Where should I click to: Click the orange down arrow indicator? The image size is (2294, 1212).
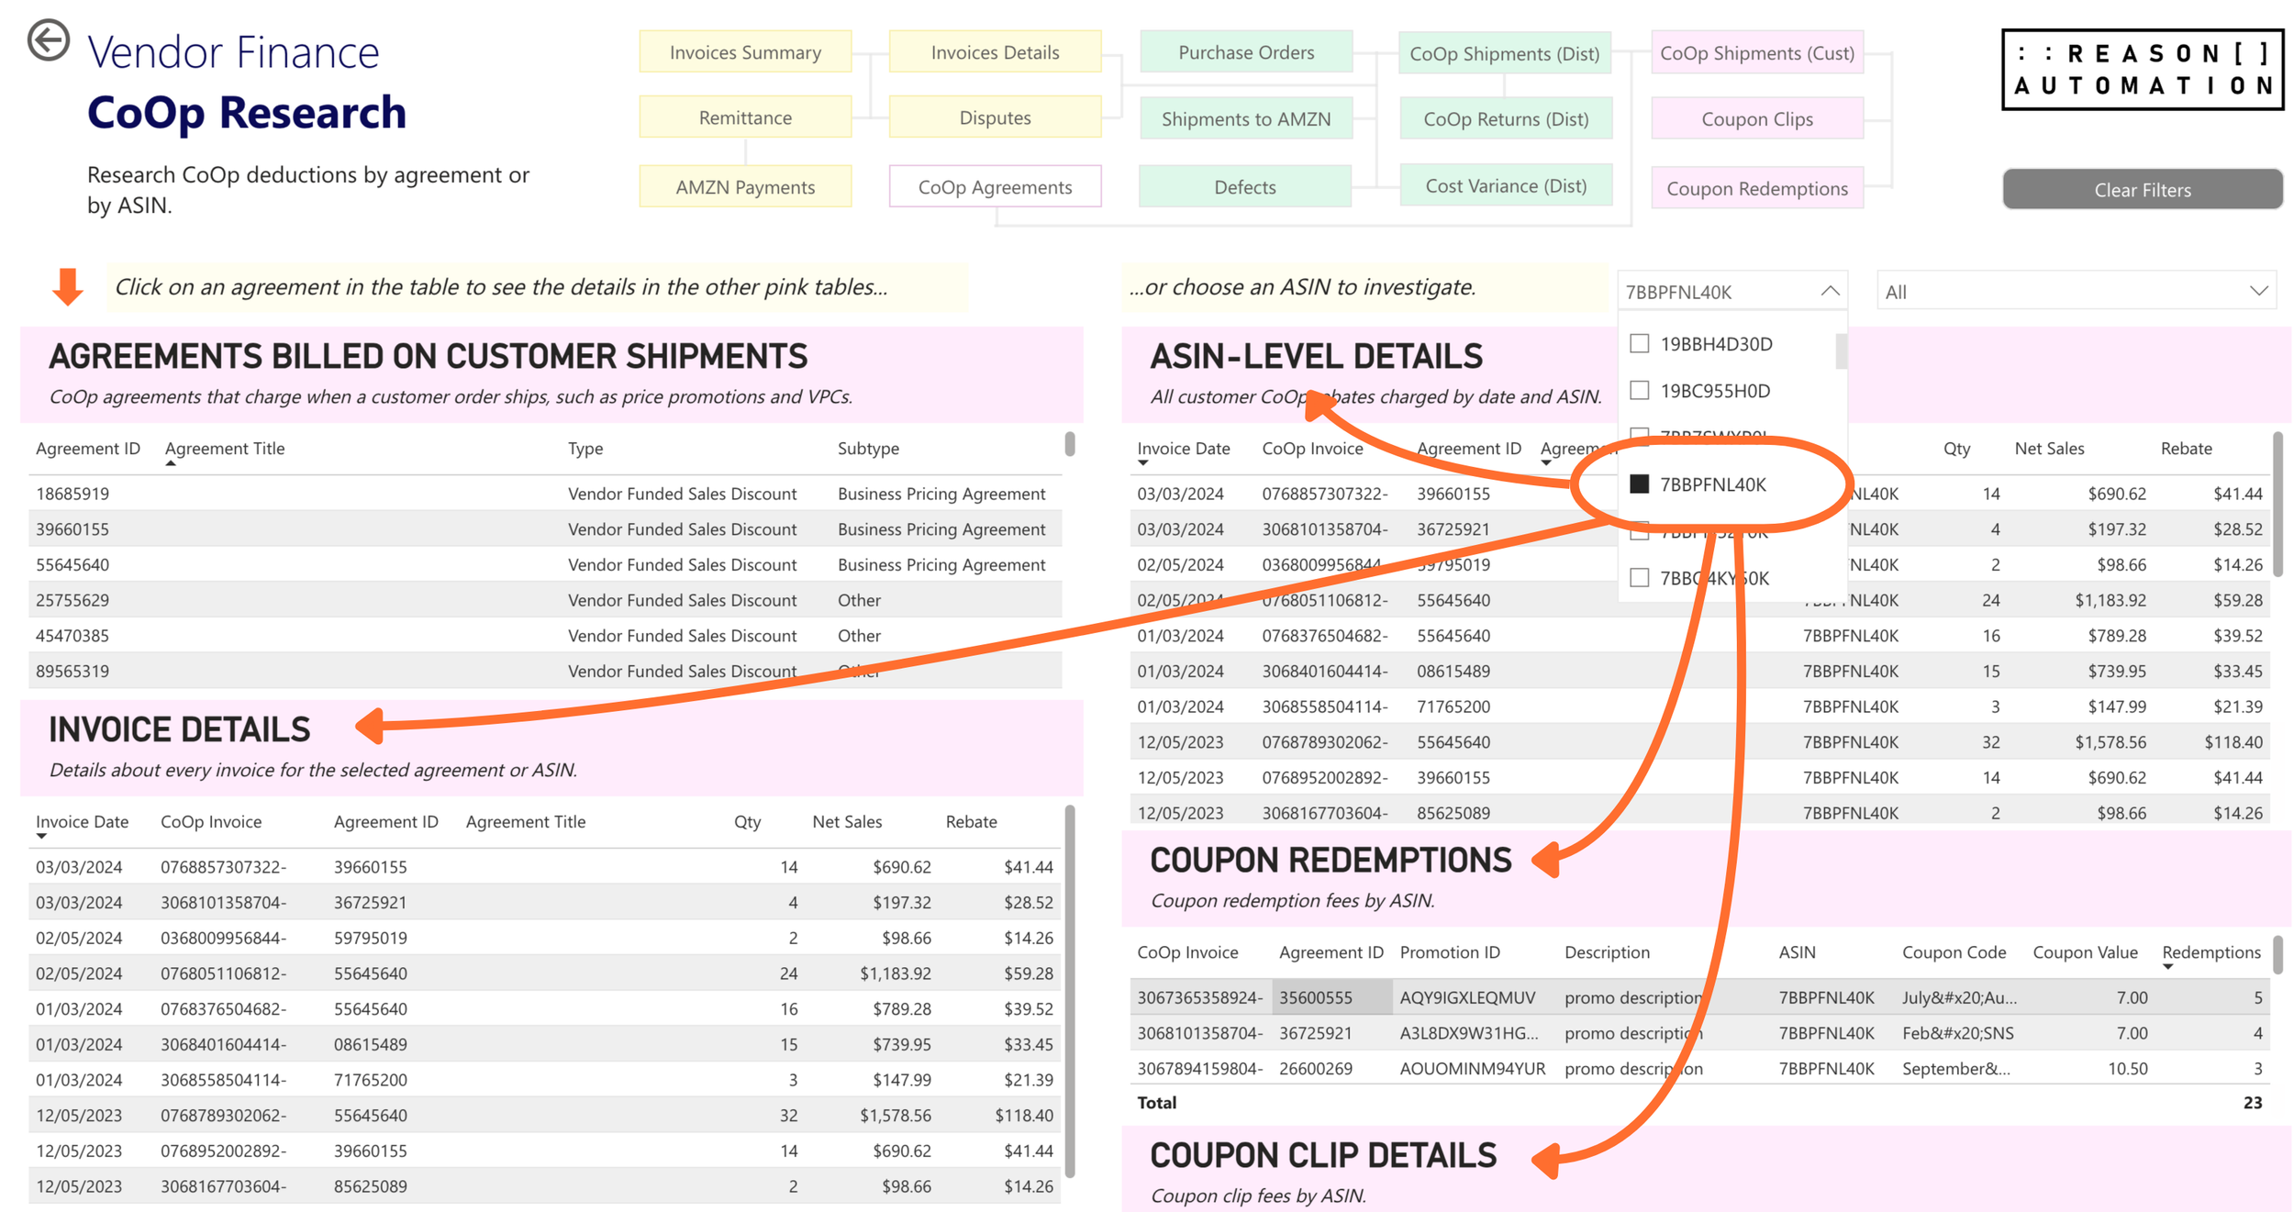click(x=65, y=286)
